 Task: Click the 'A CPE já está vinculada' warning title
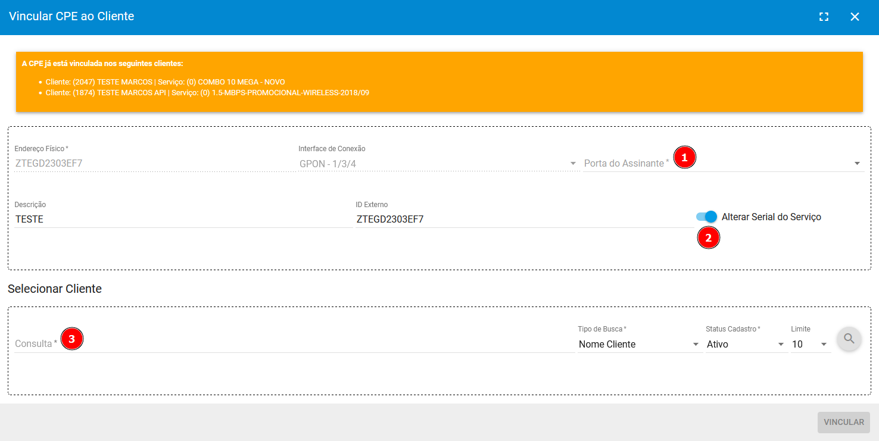click(x=102, y=63)
